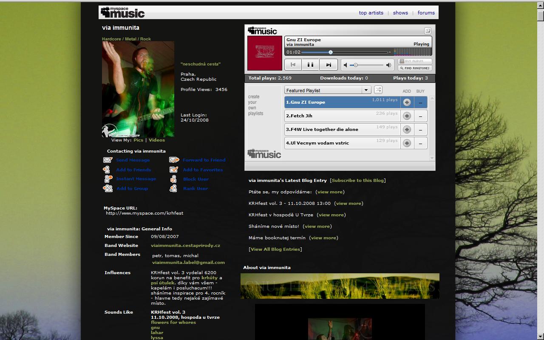Add F4W Live together die alone
544x340 pixels.
[x=407, y=130]
